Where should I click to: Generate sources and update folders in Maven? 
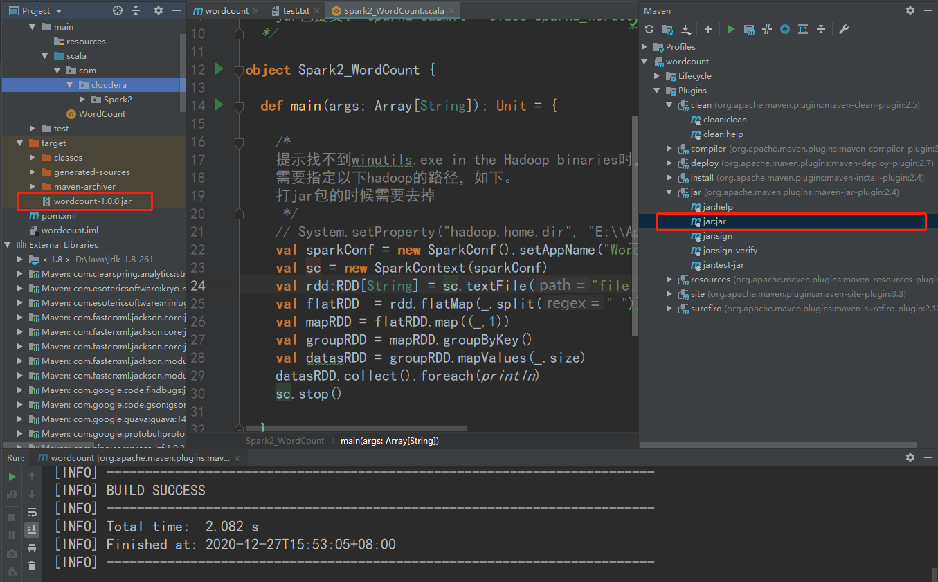click(667, 29)
